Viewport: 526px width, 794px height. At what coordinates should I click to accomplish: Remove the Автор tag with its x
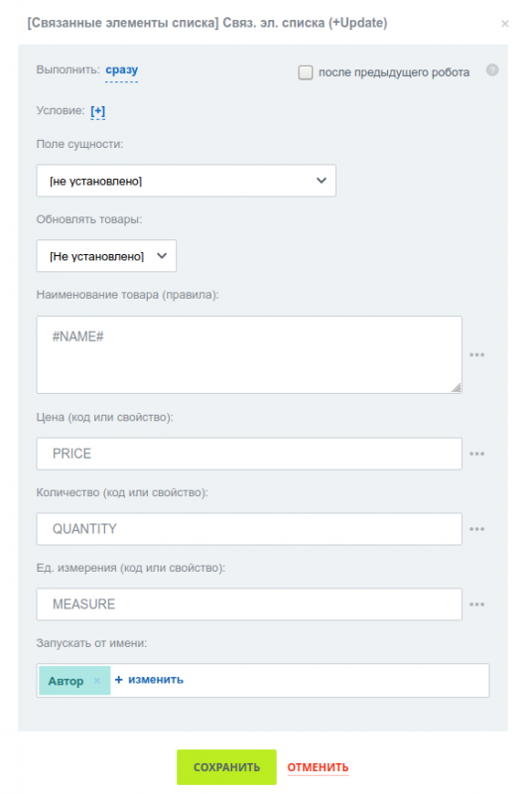click(96, 681)
